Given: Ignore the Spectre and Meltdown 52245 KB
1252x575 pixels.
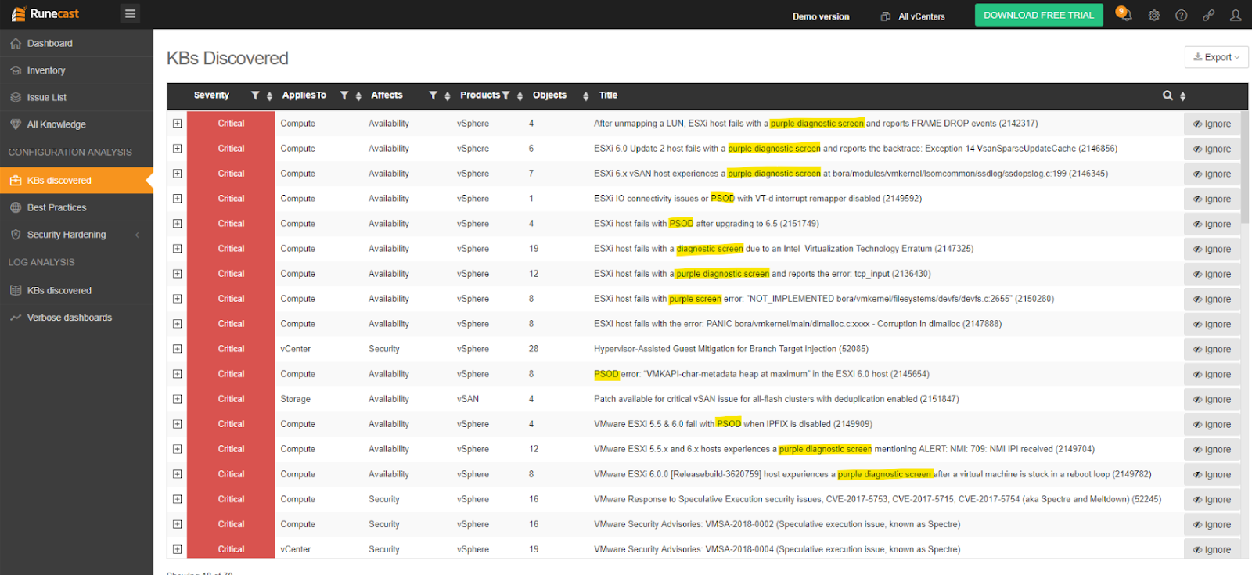Looking at the screenshot, I should point(1212,499).
